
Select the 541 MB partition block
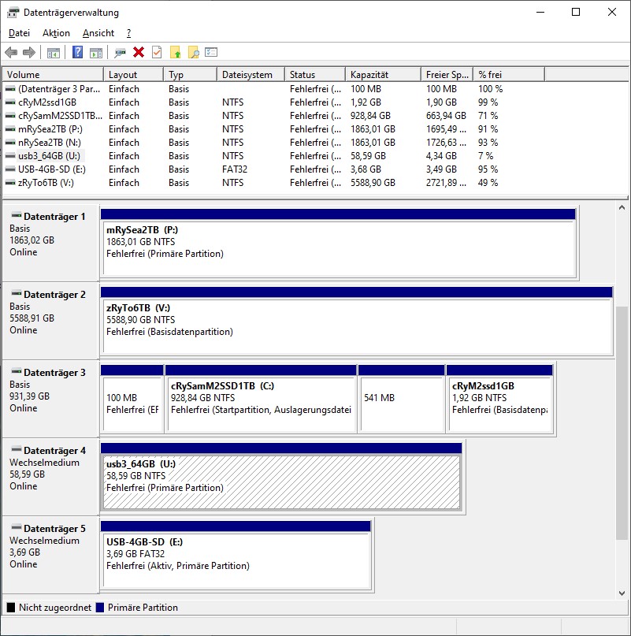point(402,399)
